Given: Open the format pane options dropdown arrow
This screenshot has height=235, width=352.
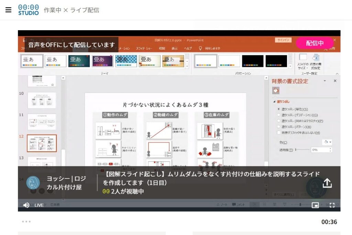Looking at the screenshot, I should 324,81.
